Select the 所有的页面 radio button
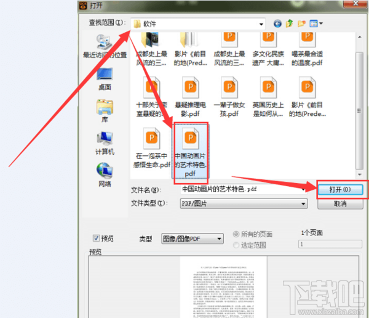The width and height of the screenshot is (369, 318). 236,234
